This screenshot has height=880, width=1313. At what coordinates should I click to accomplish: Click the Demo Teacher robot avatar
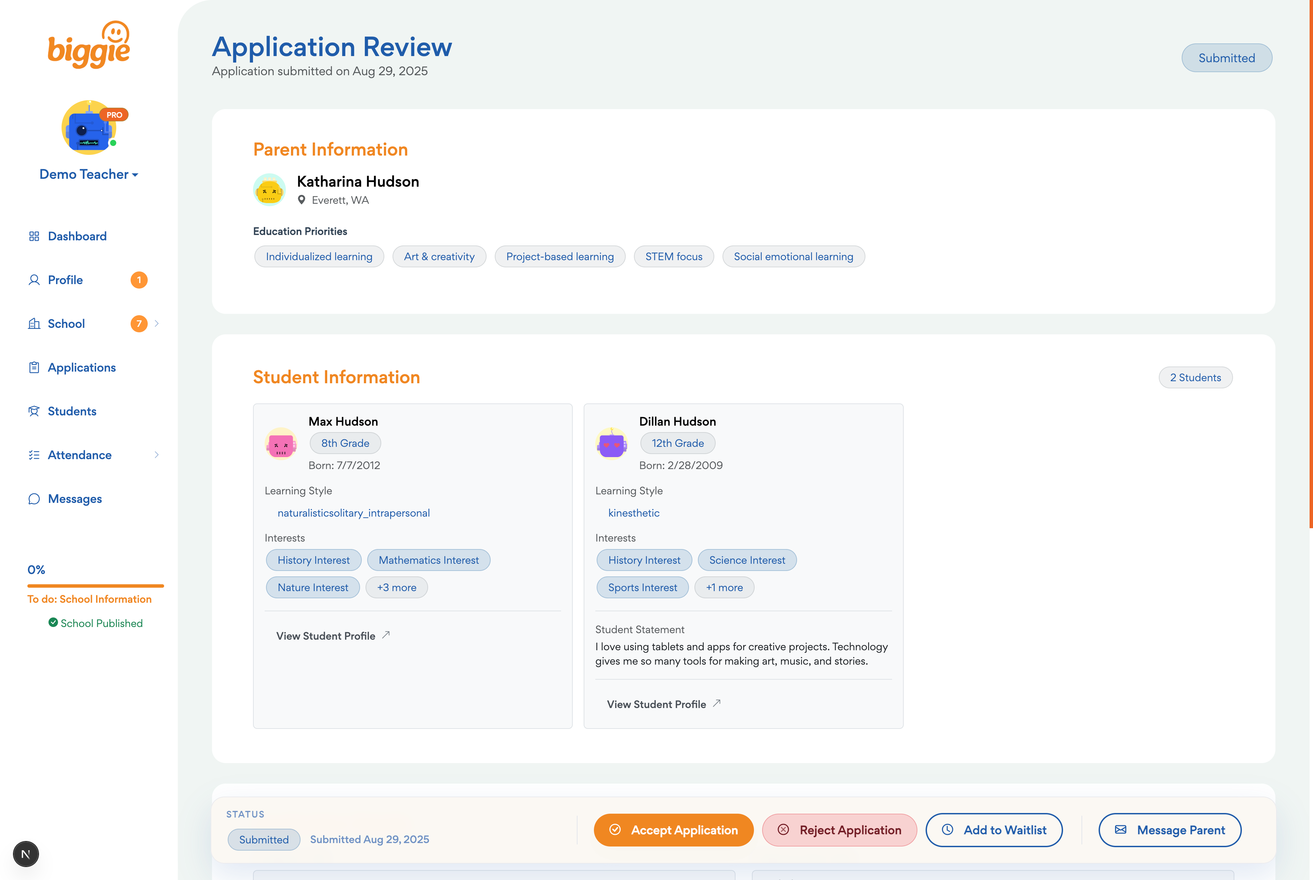pos(89,128)
